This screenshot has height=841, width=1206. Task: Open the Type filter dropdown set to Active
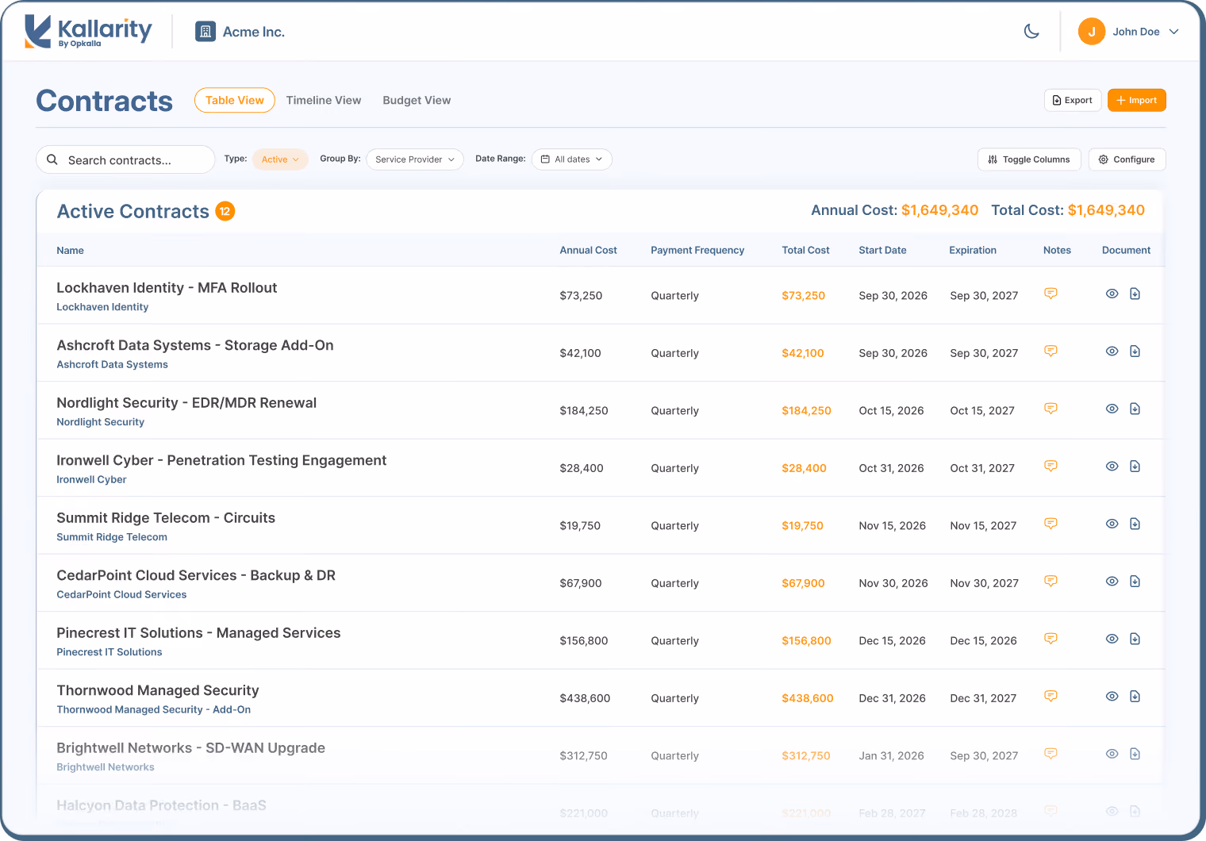tap(281, 159)
